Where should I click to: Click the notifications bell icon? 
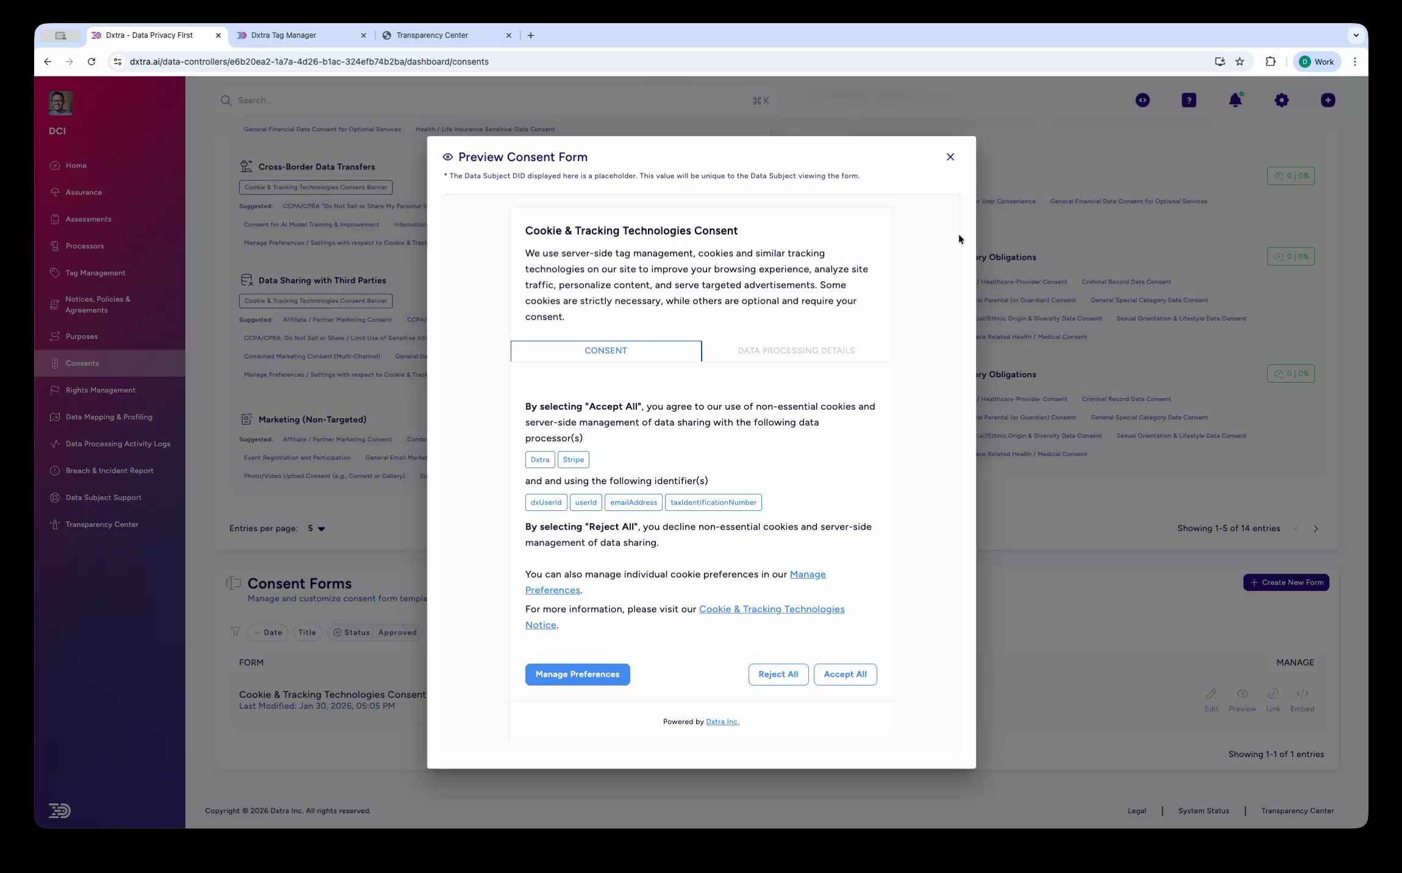[x=1235, y=100]
